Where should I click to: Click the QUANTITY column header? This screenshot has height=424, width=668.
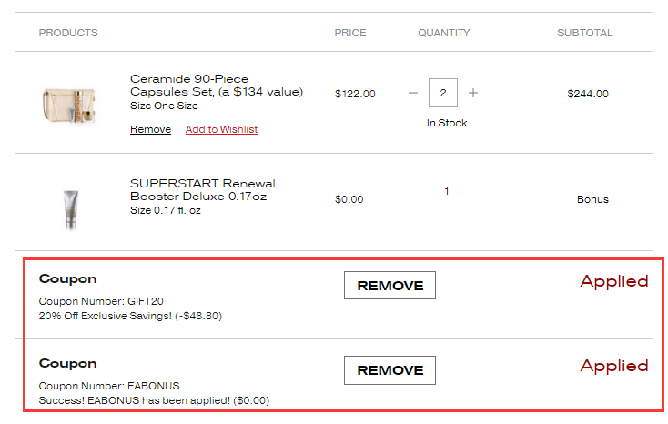click(444, 33)
